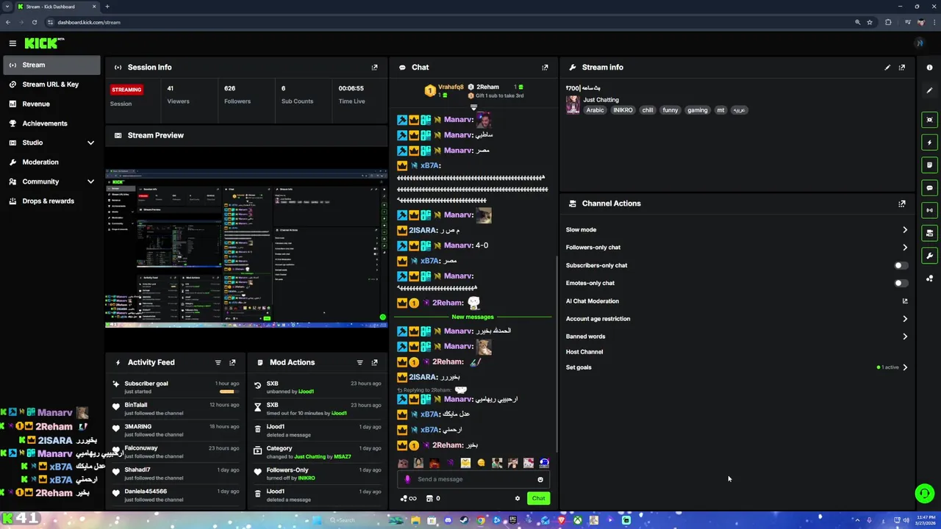Screen dimensions: 941x529
Task: Click Host Channel action
Action: (x=584, y=352)
